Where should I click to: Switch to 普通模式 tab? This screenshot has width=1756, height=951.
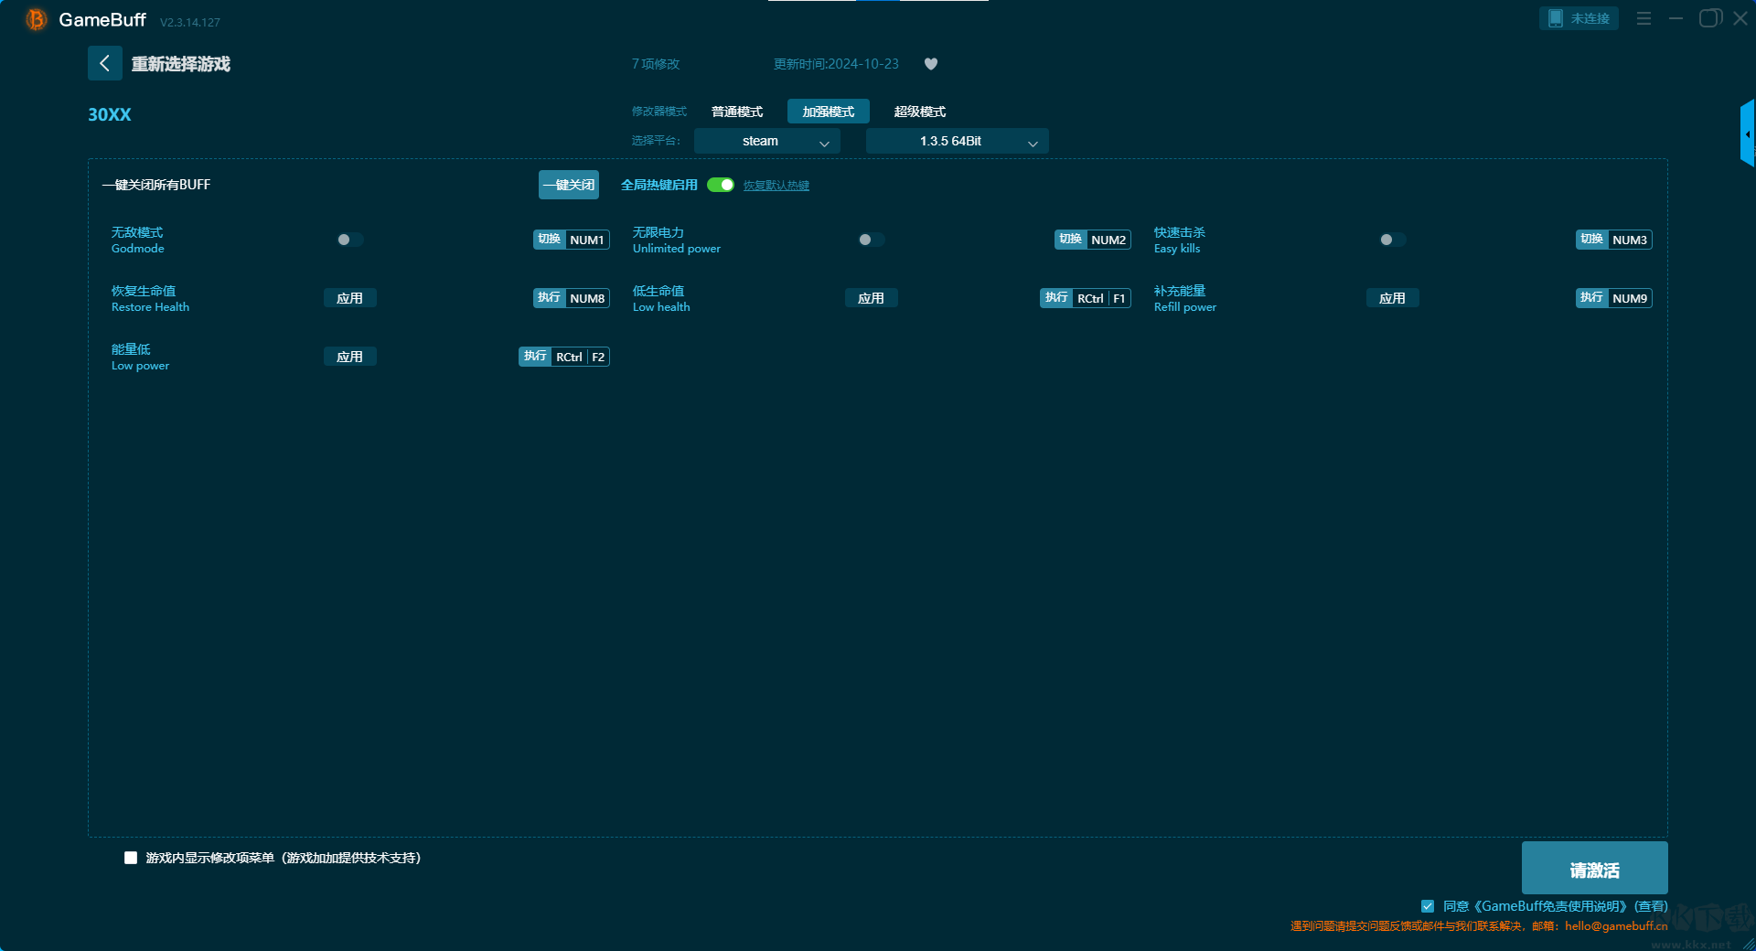[x=737, y=112]
